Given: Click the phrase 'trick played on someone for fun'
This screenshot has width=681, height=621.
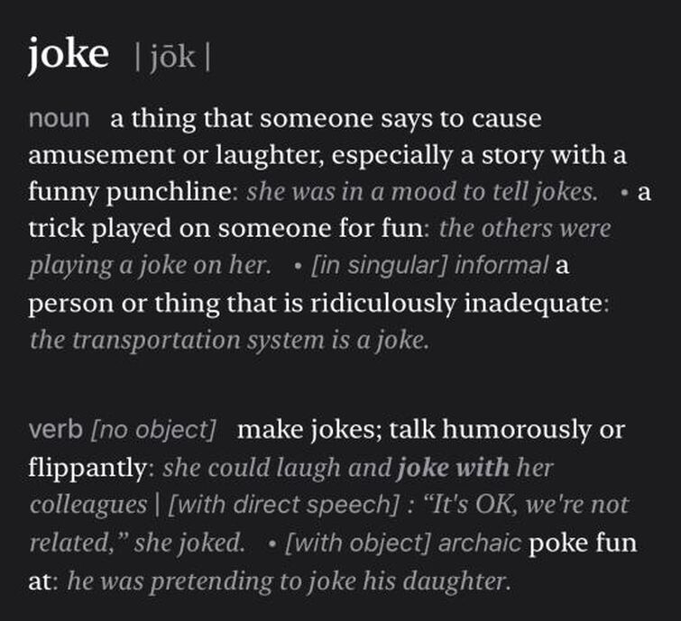Looking at the screenshot, I should click(x=225, y=229).
